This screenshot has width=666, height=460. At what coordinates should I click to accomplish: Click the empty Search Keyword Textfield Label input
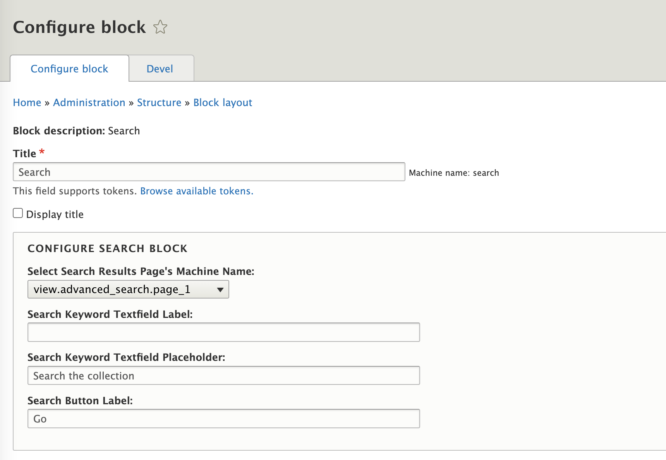pyautogui.click(x=224, y=332)
